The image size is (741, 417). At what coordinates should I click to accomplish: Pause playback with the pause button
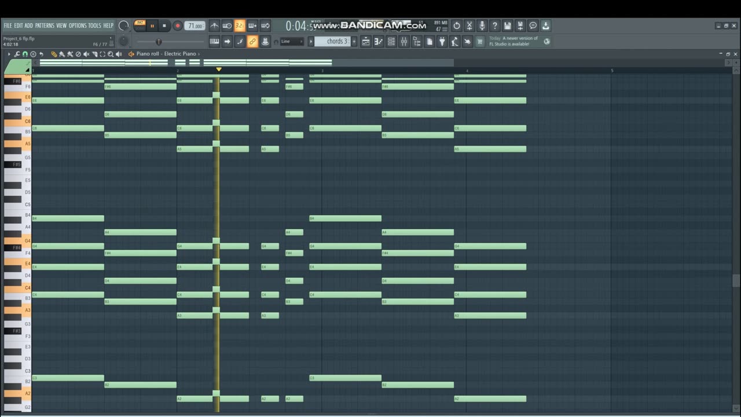[152, 25]
